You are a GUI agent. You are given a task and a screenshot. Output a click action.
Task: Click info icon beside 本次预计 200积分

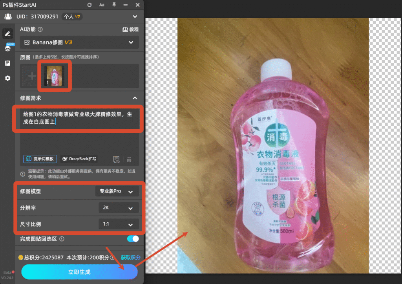pos(112,257)
